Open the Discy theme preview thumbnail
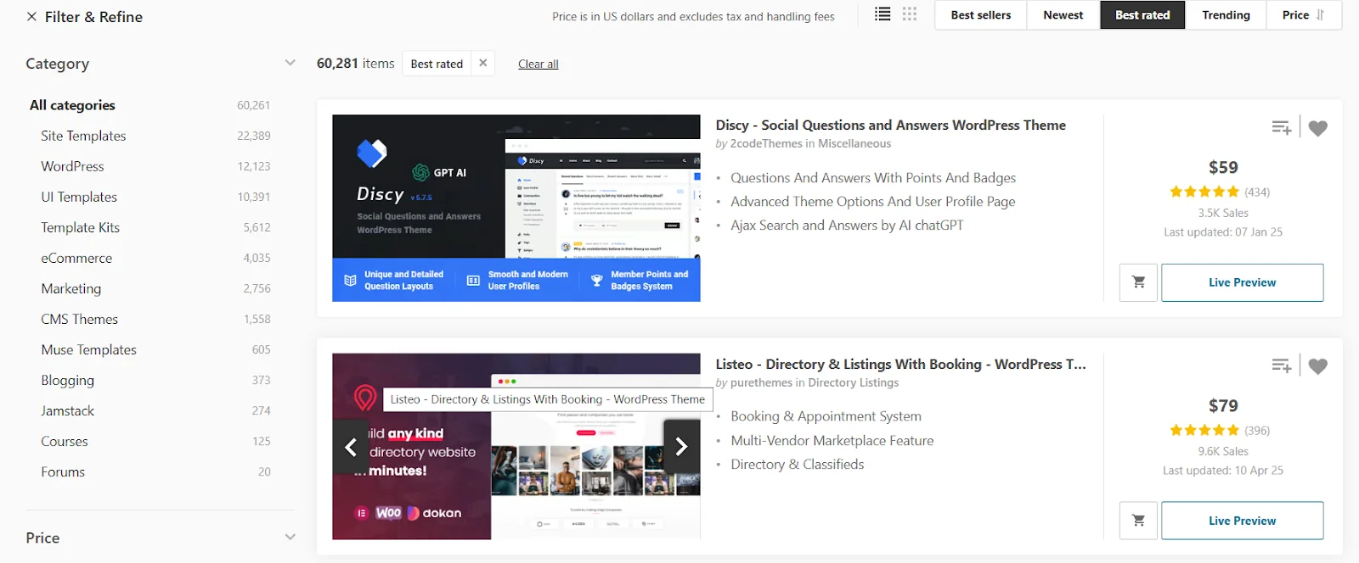The image size is (1359, 563). [516, 208]
